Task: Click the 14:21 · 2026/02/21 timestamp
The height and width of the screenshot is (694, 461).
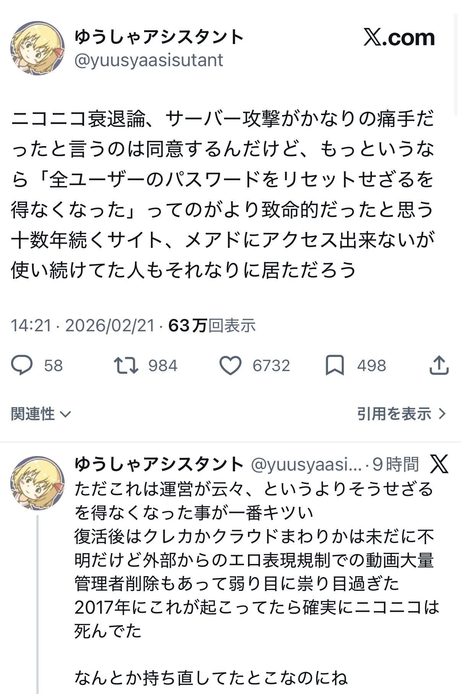Action: pyautogui.click(x=83, y=326)
